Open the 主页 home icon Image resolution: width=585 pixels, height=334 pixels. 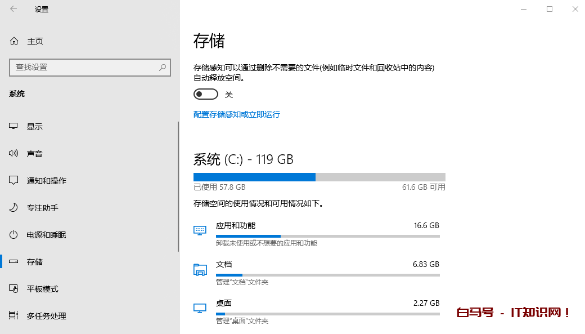click(14, 41)
